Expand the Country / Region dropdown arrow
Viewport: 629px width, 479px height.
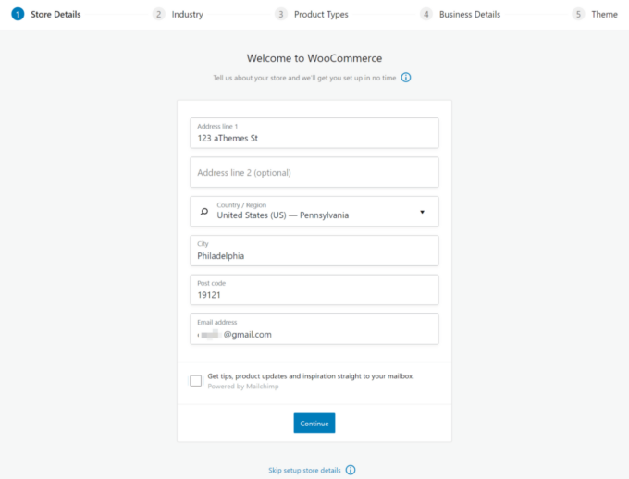pyautogui.click(x=422, y=212)
